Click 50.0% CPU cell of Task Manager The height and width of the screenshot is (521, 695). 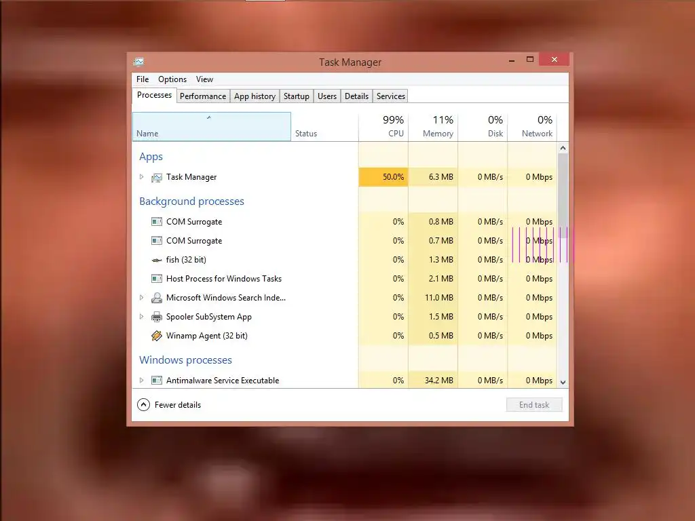click(x=383, y=177)
